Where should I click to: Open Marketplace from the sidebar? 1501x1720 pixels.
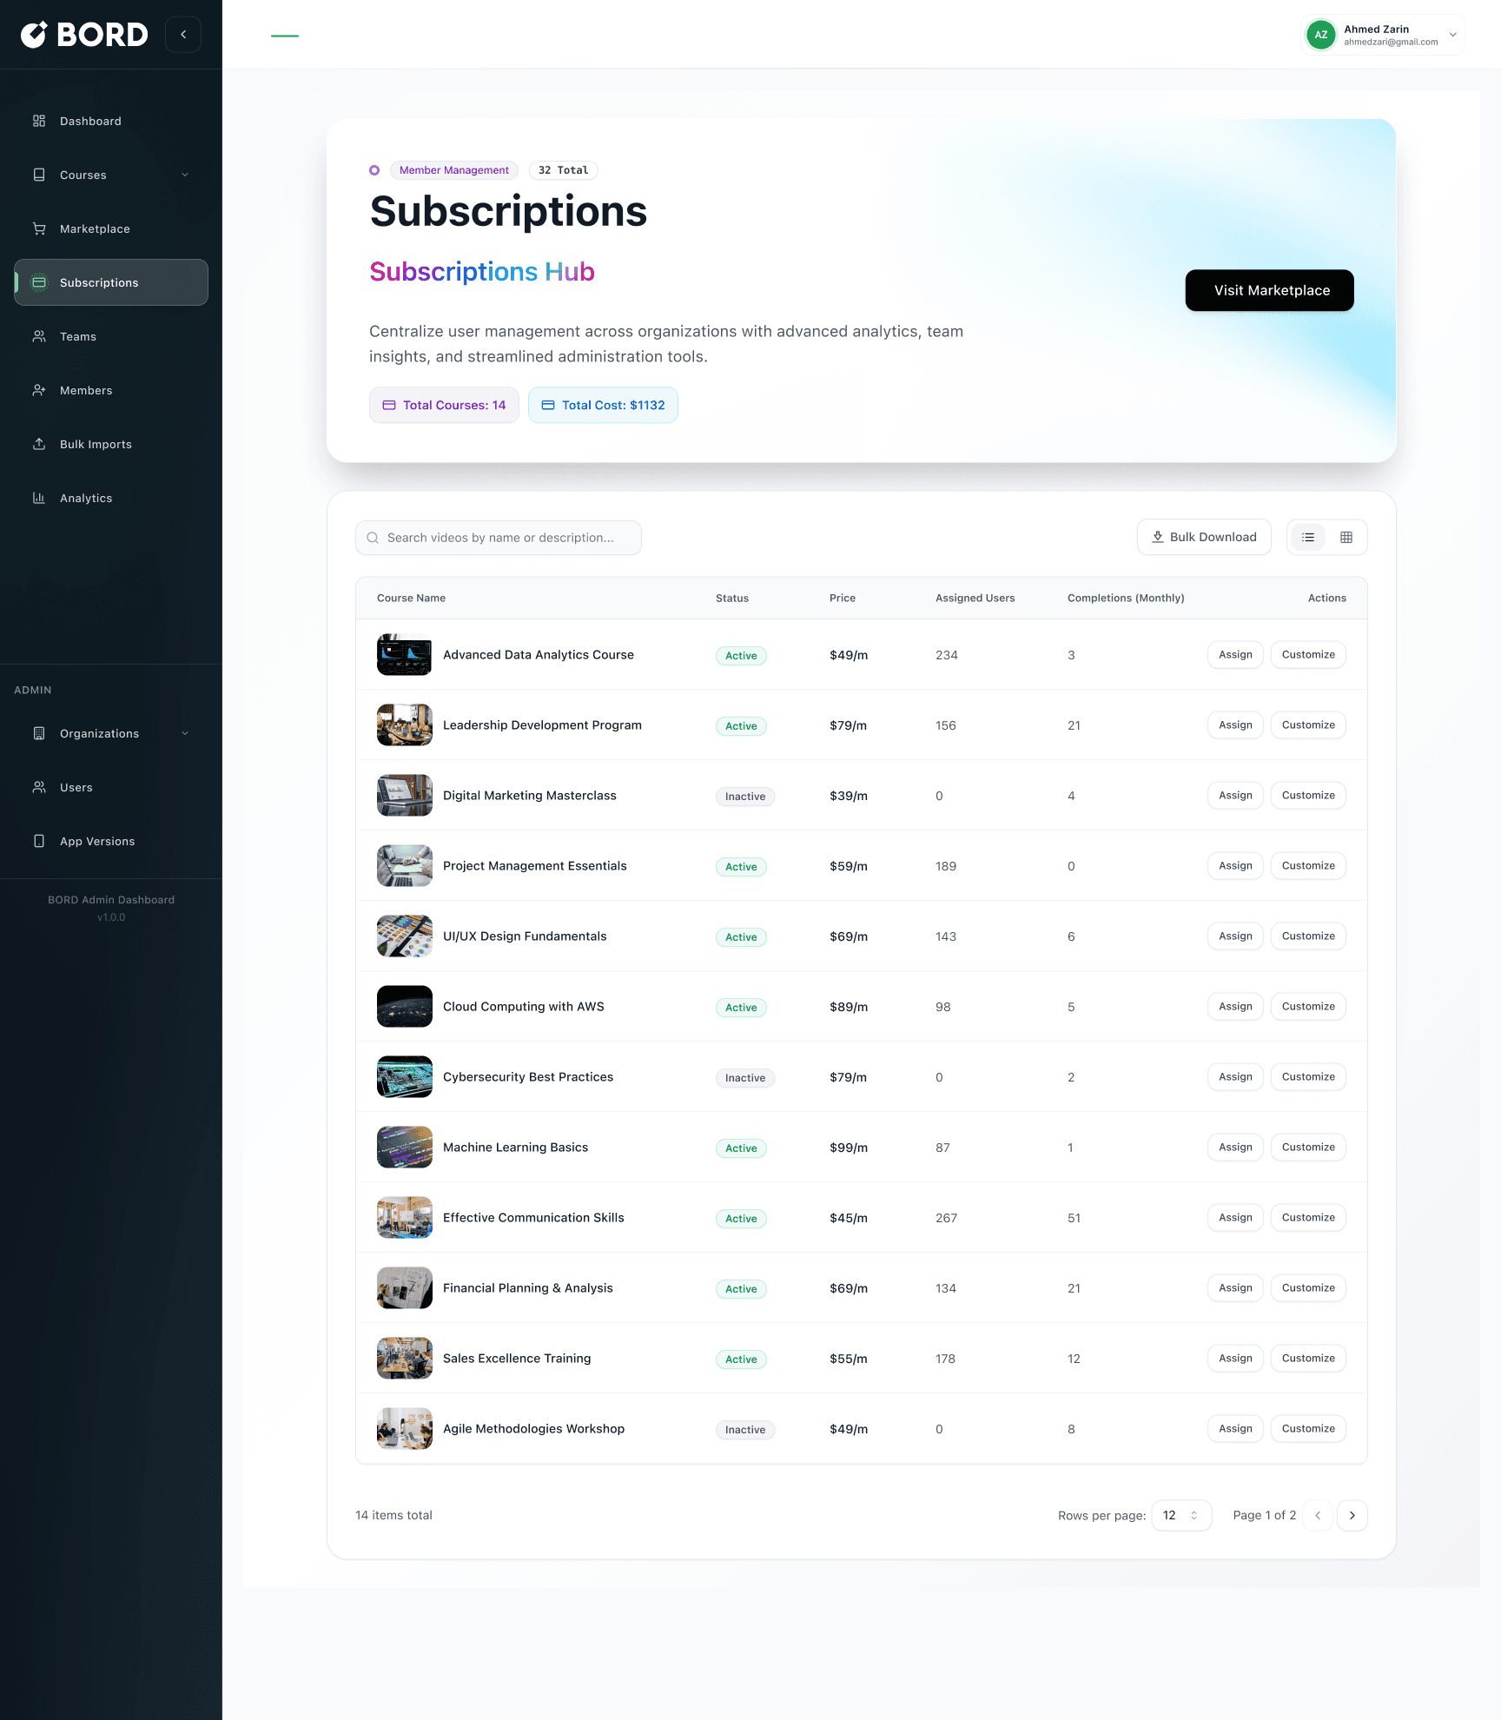click(x=111, y=228)
